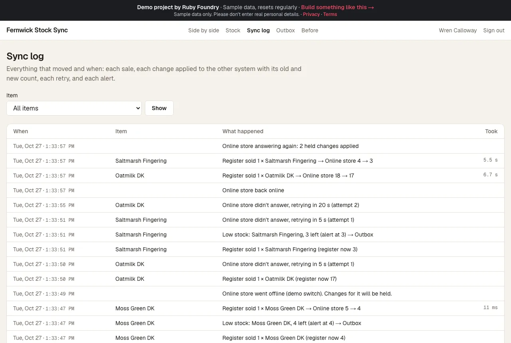511x343 pixels.
Task: Click 'Demo project by Ruby Foundry' banner text
Action: click(178, 7)
